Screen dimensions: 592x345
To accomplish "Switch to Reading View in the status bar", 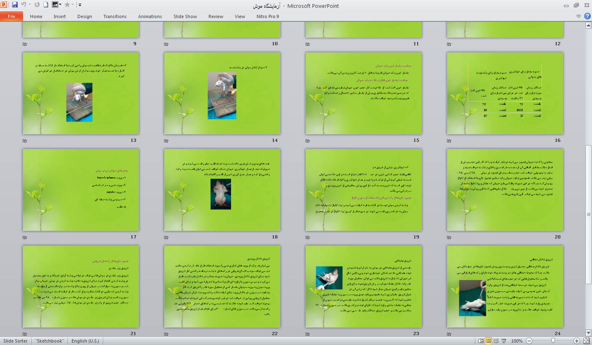I will [496, 341].
